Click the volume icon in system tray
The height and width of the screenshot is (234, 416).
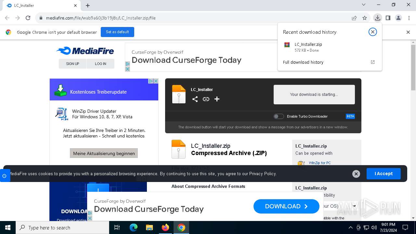374,227
